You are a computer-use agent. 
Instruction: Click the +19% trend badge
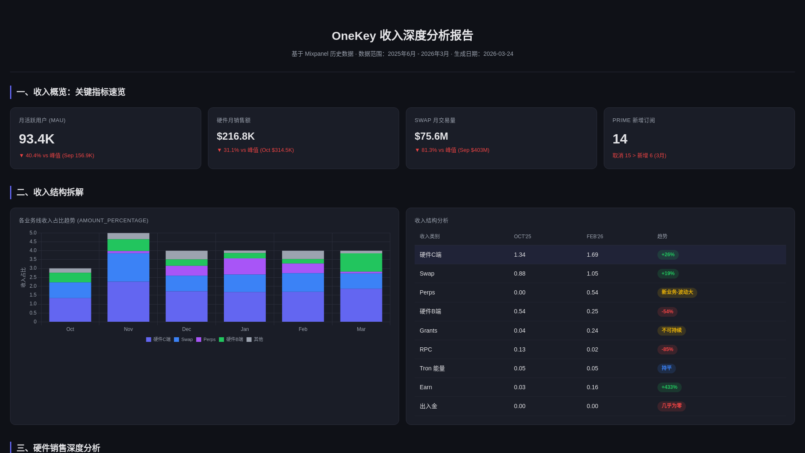[668, 273]
